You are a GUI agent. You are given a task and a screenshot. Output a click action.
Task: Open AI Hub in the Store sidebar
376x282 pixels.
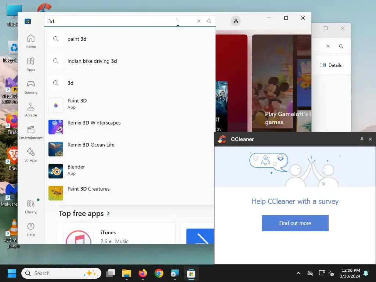pyautogui.click(x=31, y=155)
